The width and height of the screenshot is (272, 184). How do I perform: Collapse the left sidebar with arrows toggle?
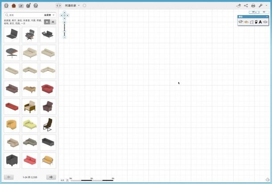[x=59, y=5]
